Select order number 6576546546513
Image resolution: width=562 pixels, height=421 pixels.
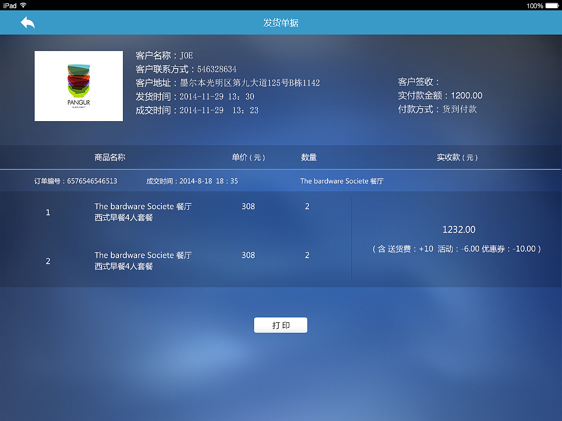[92, 181]
